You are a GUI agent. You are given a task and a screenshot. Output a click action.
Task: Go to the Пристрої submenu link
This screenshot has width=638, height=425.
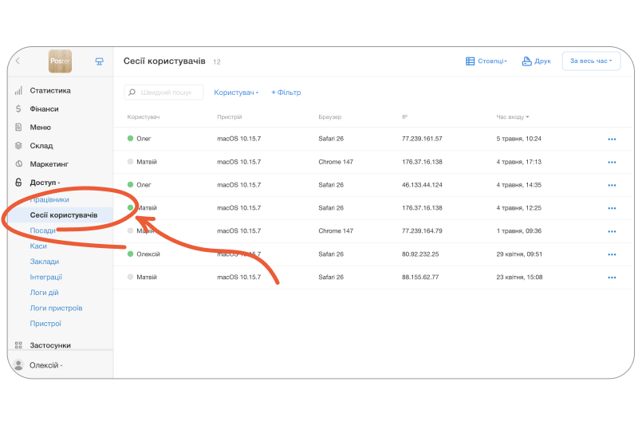45,323
